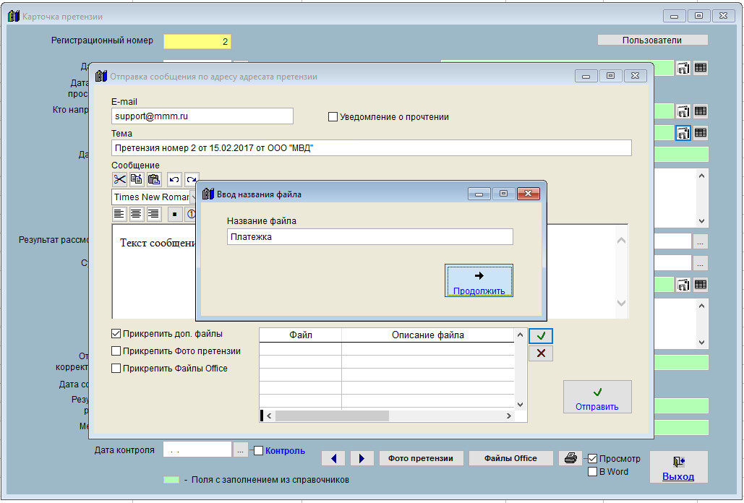This screenshot has height=503, width=744.
Task: Check Прикрепить Фото претензии option
Action: [116, 351]
